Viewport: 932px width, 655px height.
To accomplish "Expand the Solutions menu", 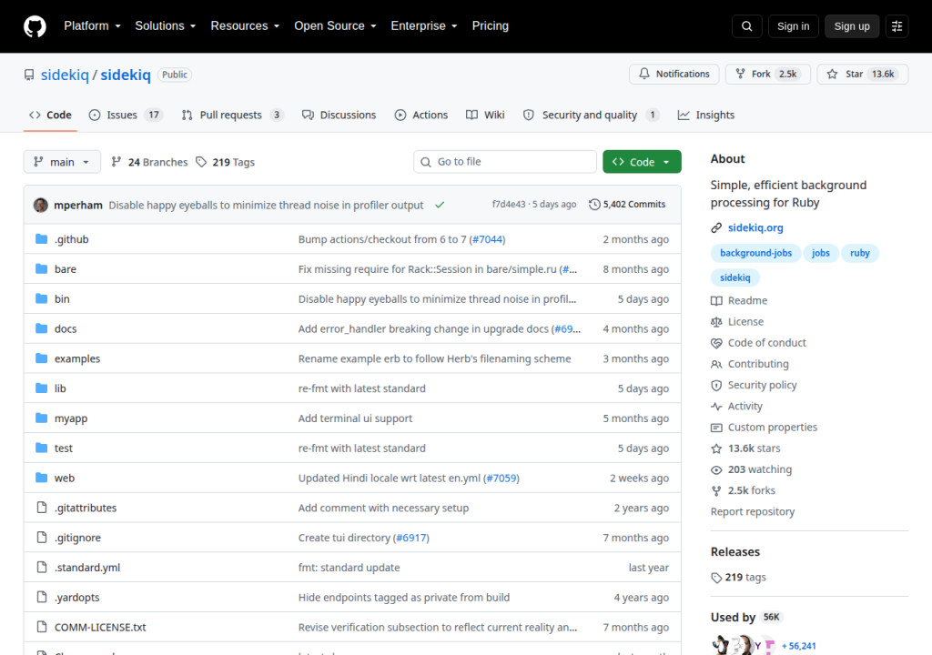I will 166,26.
